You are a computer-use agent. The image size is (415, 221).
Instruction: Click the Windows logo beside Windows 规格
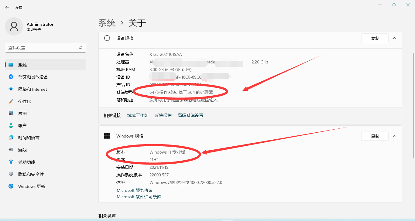[107, 136]
